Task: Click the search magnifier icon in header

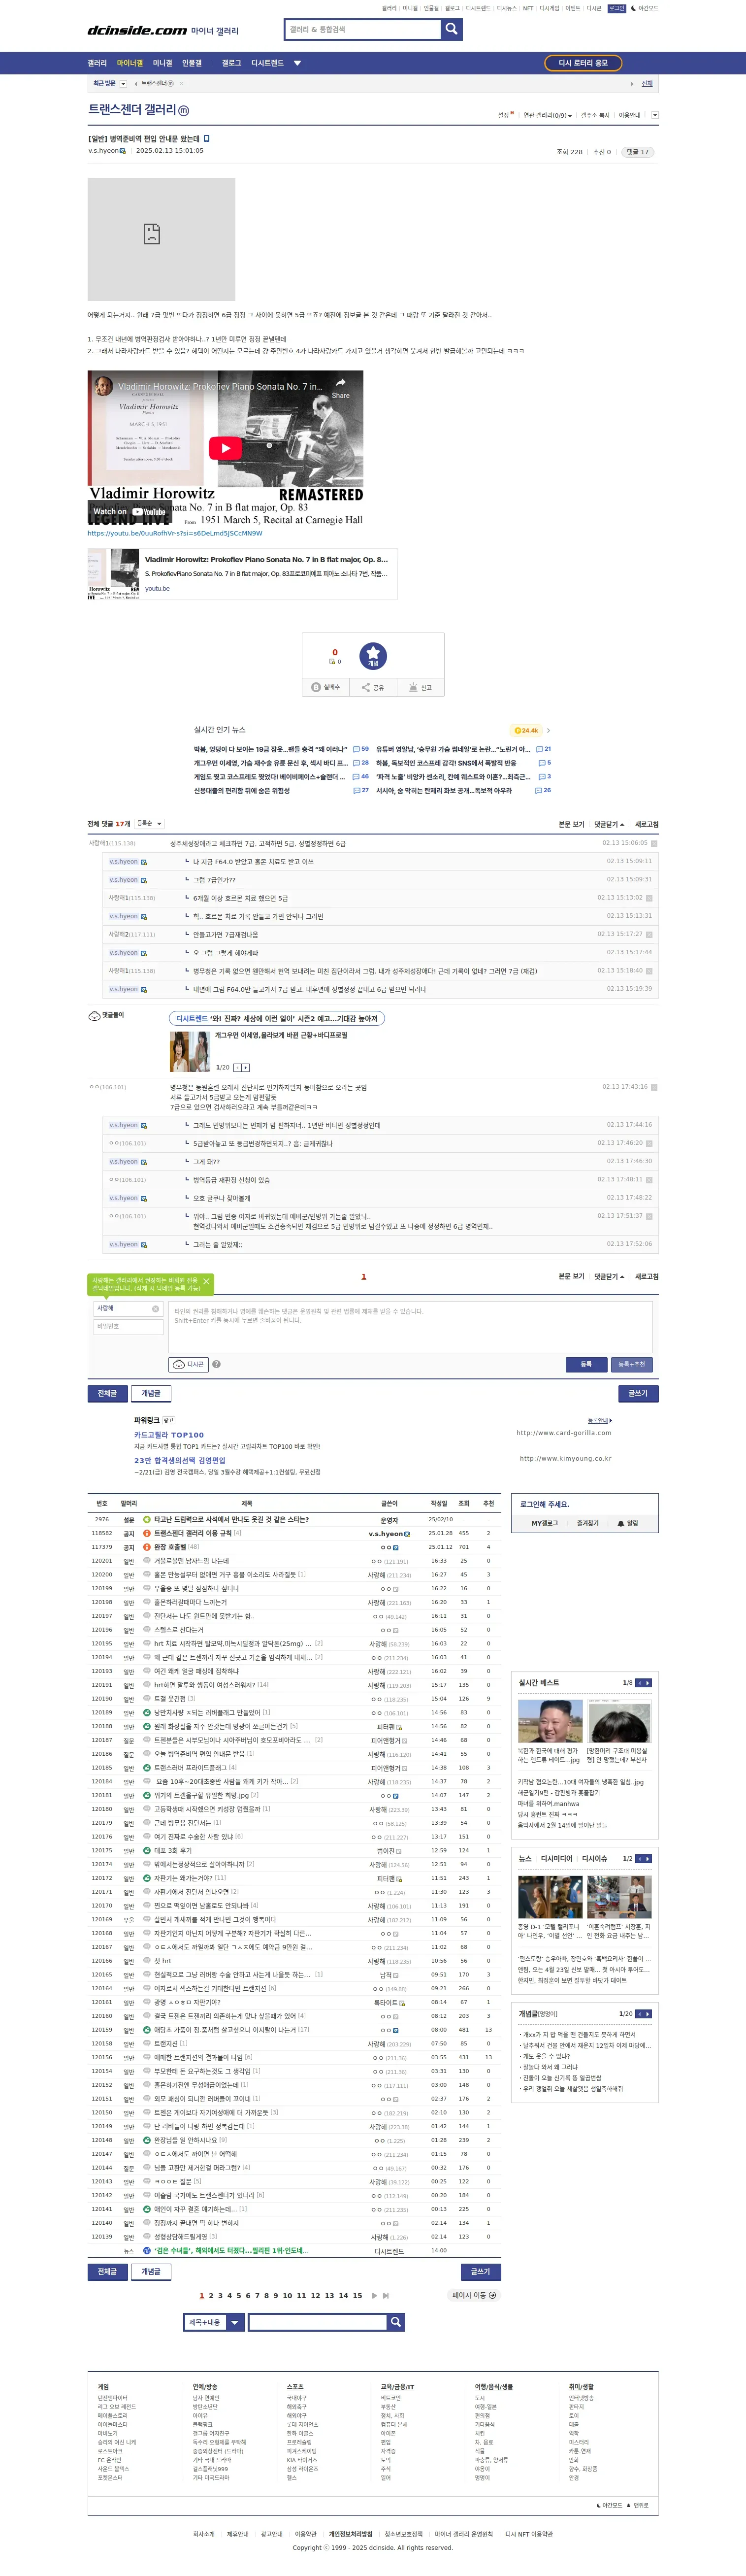Action: [x=451, y=29]
